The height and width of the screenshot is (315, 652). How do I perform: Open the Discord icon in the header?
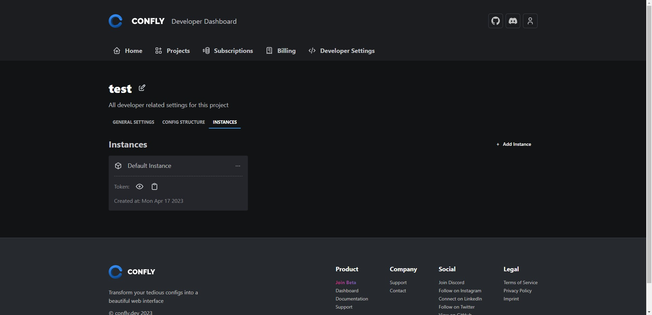click(x=513, y=21)
